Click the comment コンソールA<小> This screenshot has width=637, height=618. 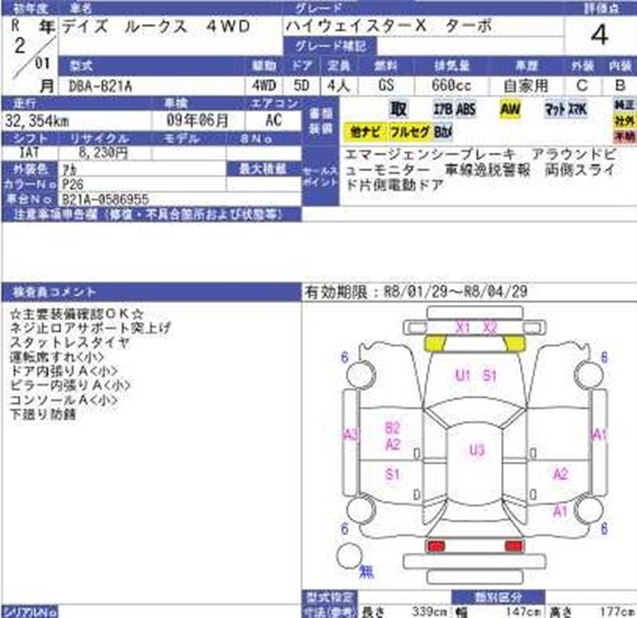pos(64,400)
